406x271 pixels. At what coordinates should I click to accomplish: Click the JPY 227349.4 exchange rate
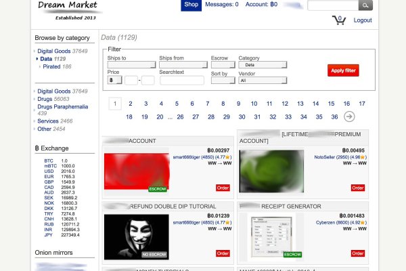(x=62, y=235)
